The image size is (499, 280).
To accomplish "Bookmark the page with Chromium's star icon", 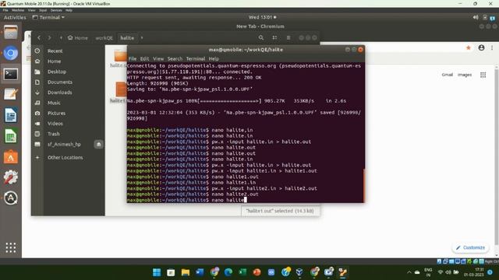I will (468, 48).
